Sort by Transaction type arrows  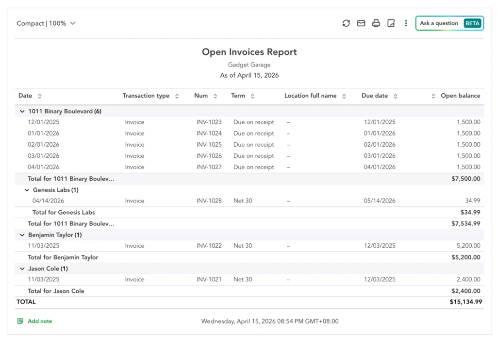point(177,96)
